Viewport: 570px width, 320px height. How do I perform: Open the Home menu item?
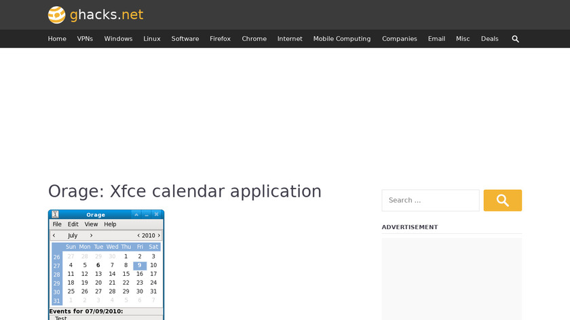tap(57, 39)
